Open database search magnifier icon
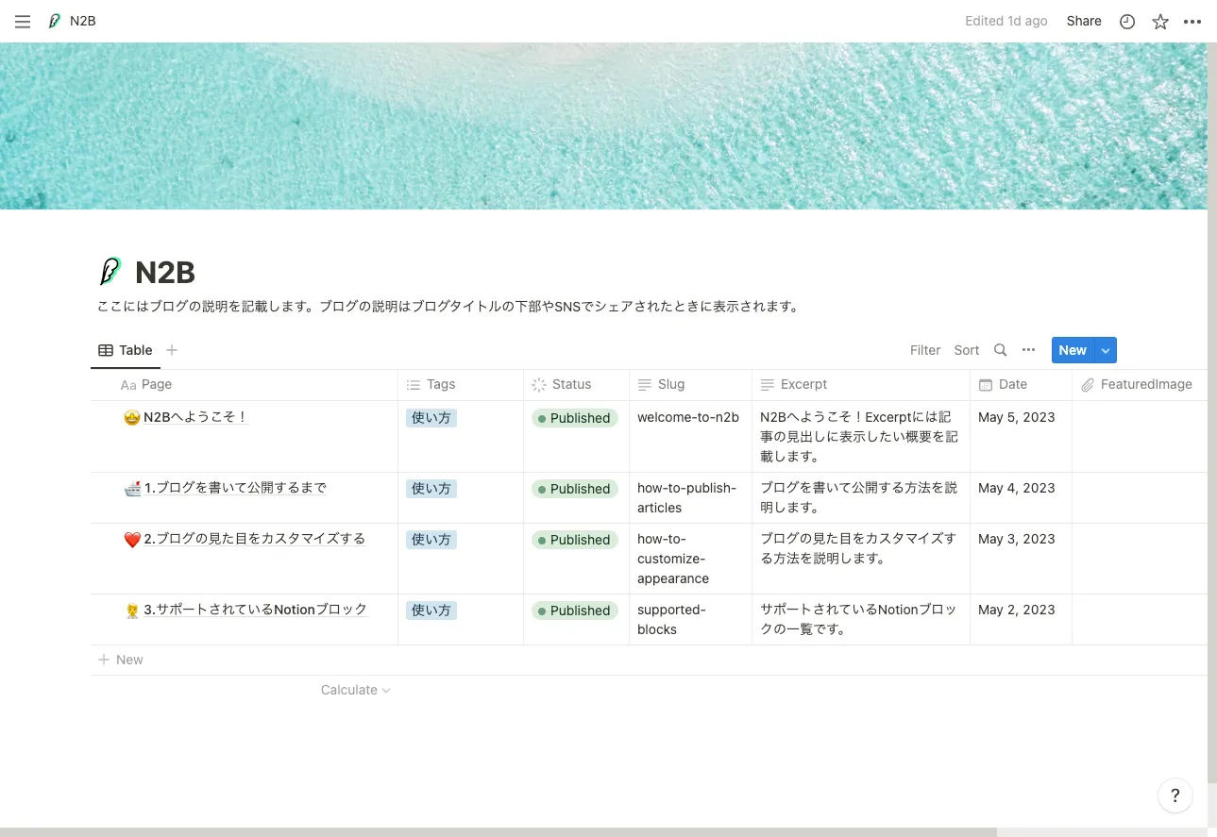This screenshot has width=1217, height=837. point(1000,350)
